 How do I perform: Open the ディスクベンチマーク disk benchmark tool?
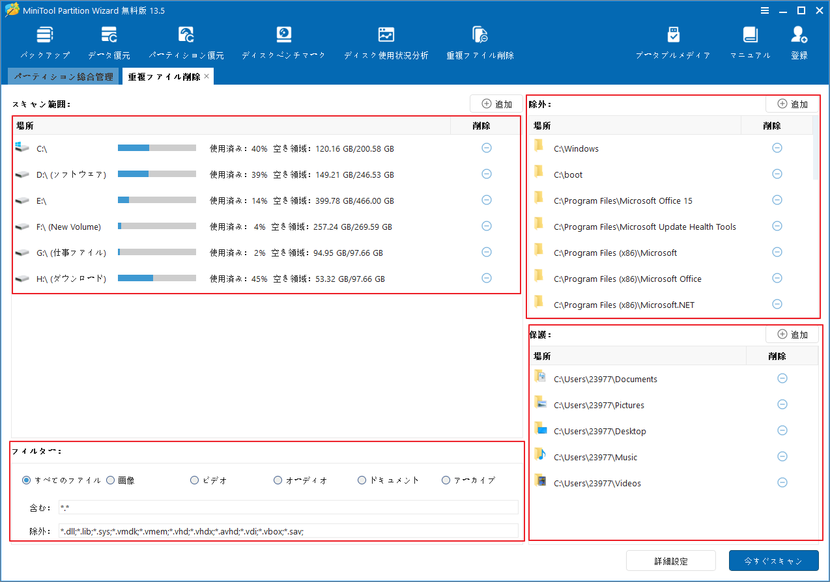click(x=283, y=41)
